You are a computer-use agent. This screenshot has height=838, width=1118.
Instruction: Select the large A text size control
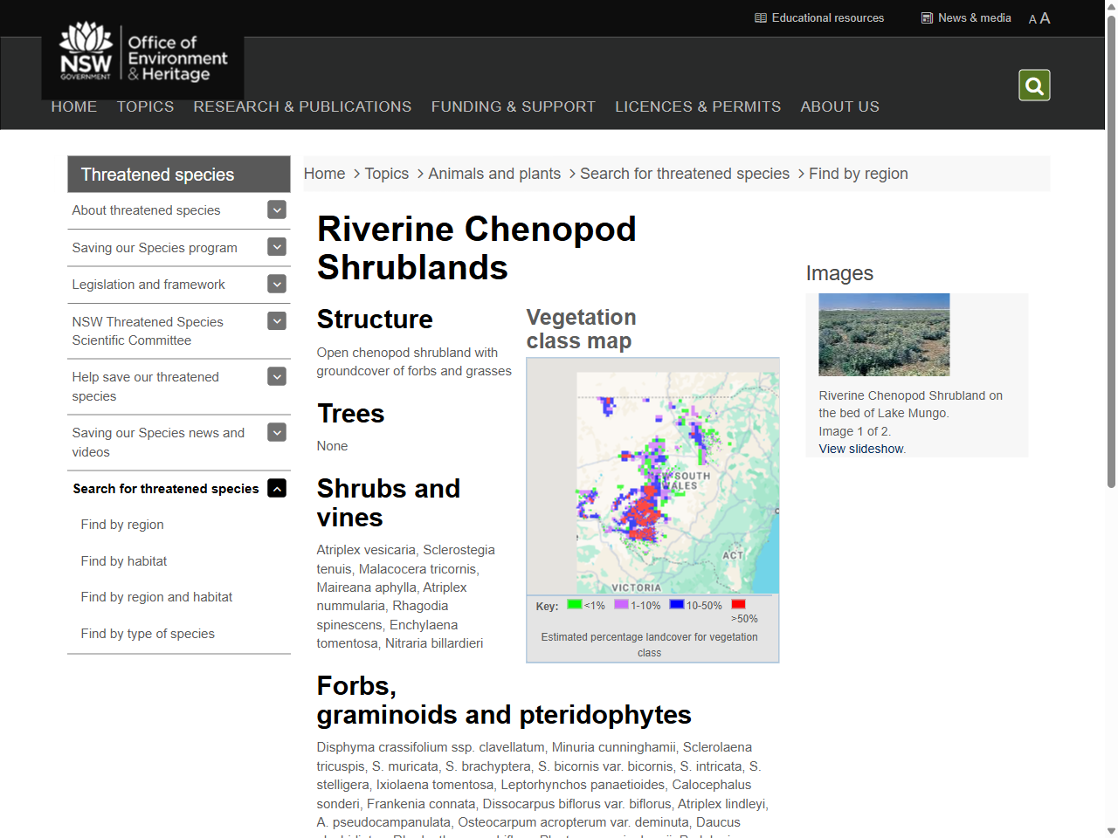1045,18
